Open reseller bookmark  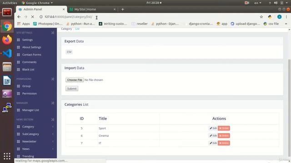[x=140, y=24]
